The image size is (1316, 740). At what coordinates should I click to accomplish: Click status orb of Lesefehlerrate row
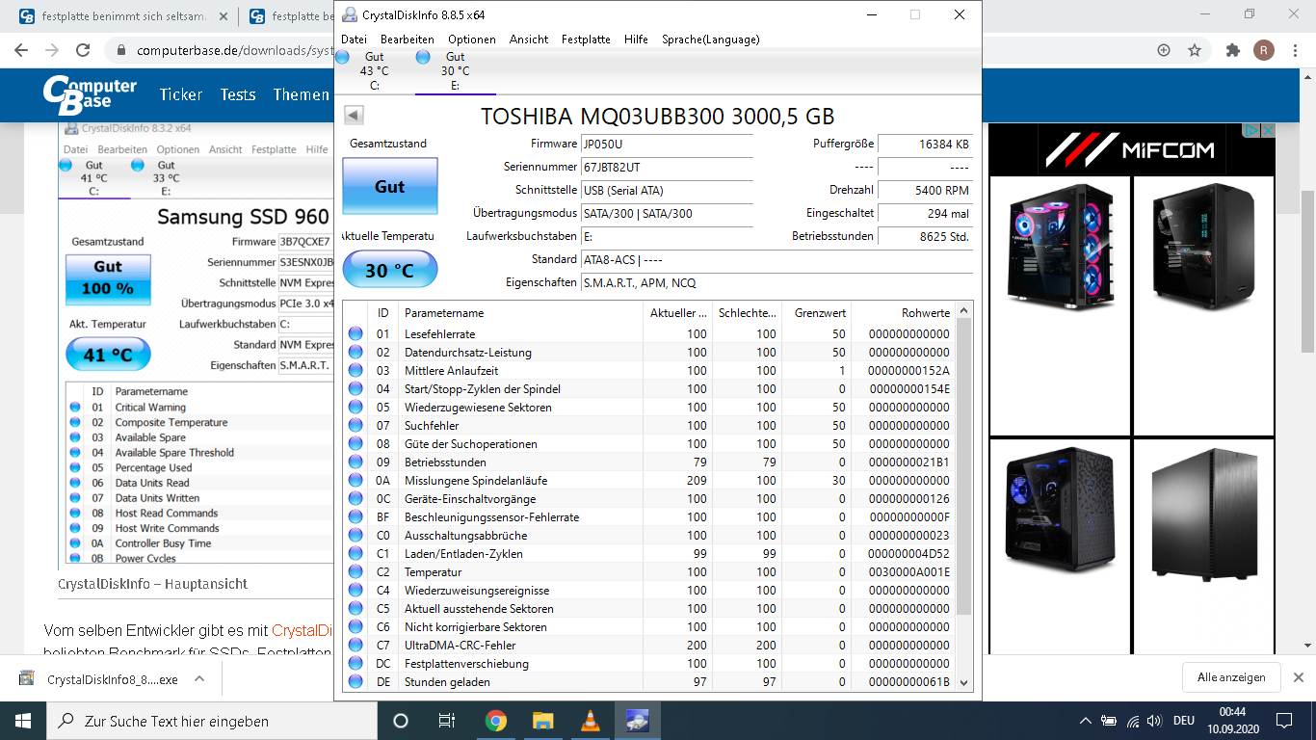(x=355, y=334)
